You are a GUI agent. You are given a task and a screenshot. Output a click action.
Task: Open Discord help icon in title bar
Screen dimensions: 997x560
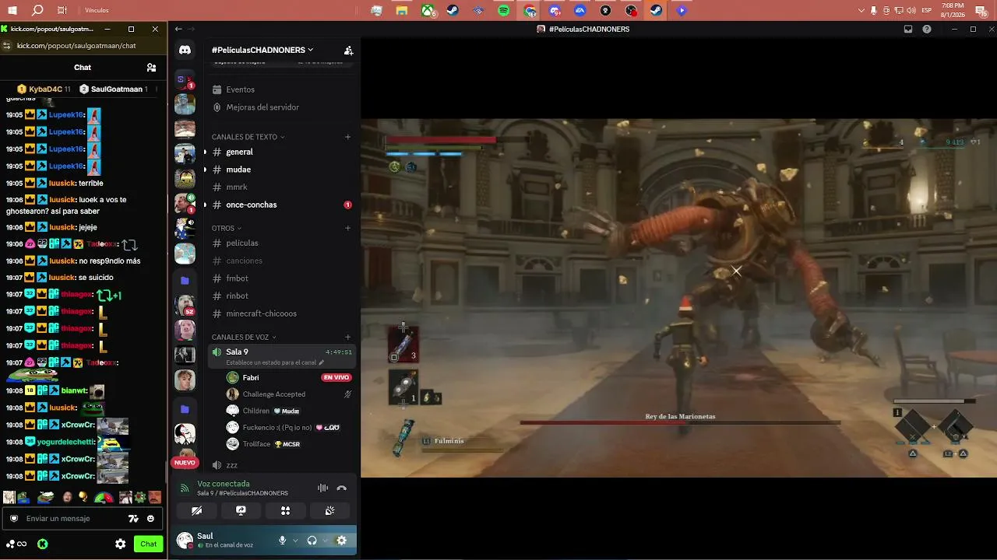[927, 30]
